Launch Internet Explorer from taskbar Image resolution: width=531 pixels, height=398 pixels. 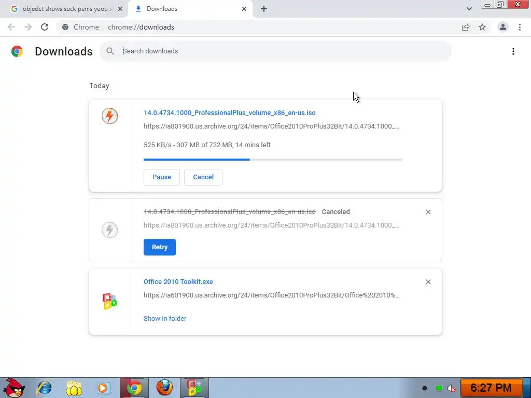45,388
